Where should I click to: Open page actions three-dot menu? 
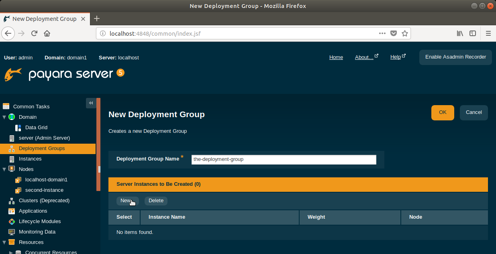click(382, 33)
